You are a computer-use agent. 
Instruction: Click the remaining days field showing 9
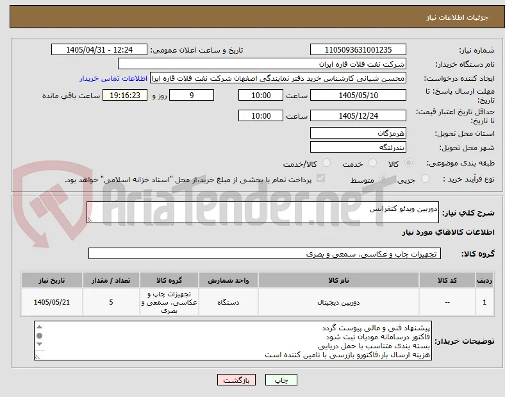pyautogui.click(x=192, y=96)
